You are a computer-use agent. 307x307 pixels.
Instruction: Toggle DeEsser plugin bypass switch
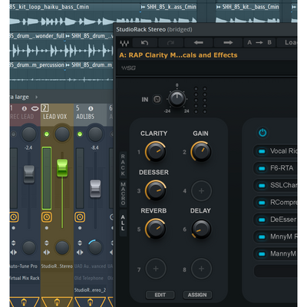[x=262, y=220]
